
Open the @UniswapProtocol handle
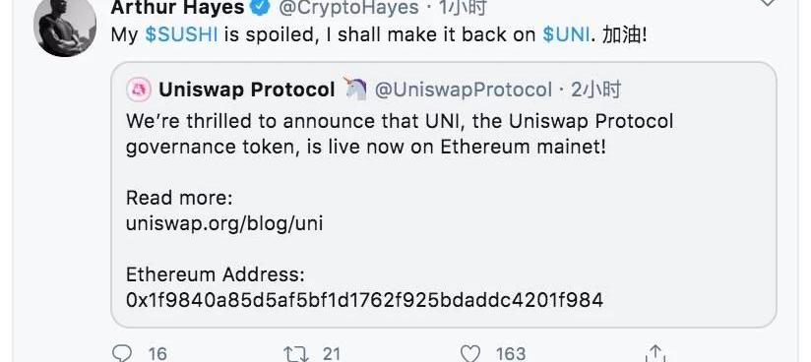(463, 90)
